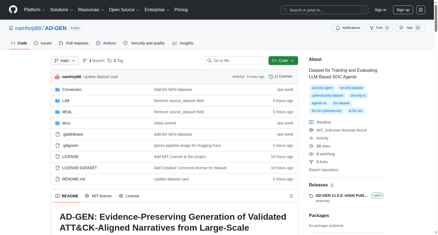Open the main branch selector dropdown
Image resolution: width=438 pixels, height=235 pixels.
pos(65,61)
